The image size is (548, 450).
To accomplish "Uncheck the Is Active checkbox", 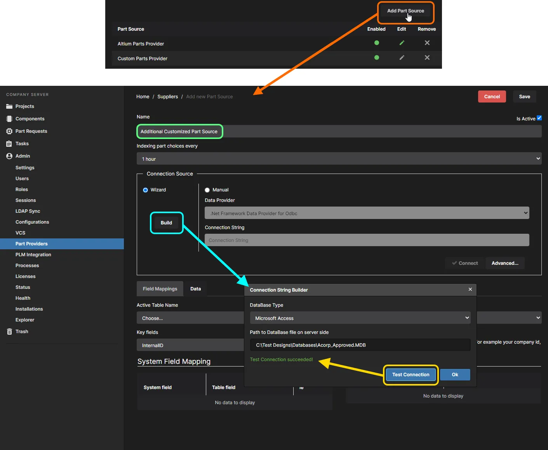I will 539,118.
